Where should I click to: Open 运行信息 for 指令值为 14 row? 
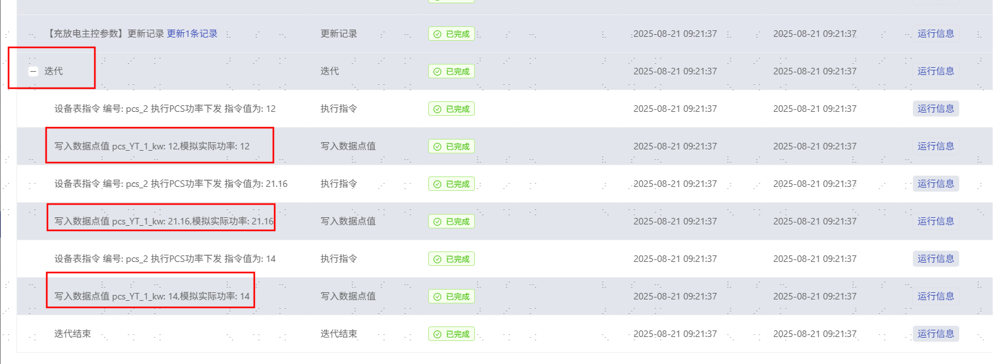935,259
